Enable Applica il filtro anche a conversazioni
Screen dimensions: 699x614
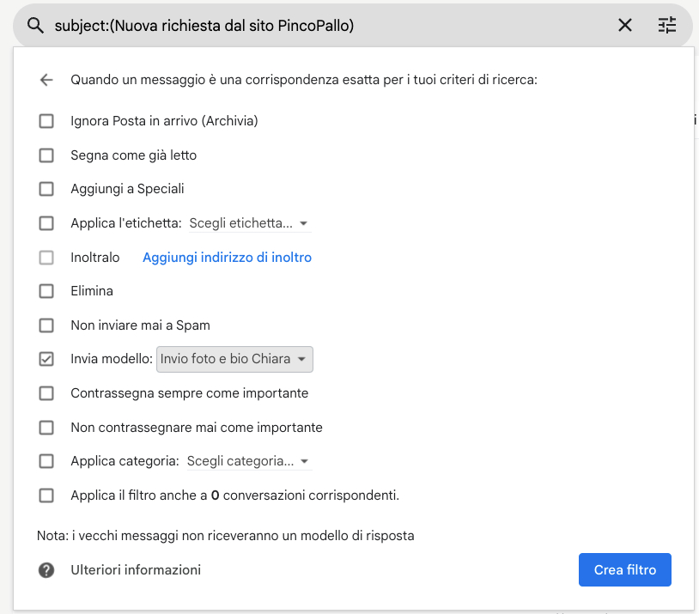click(46, 495)
